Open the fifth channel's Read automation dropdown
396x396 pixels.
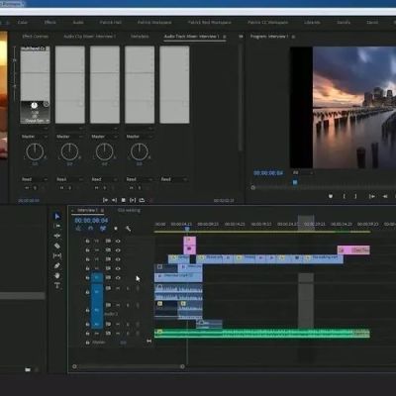[x=174, y=179]
